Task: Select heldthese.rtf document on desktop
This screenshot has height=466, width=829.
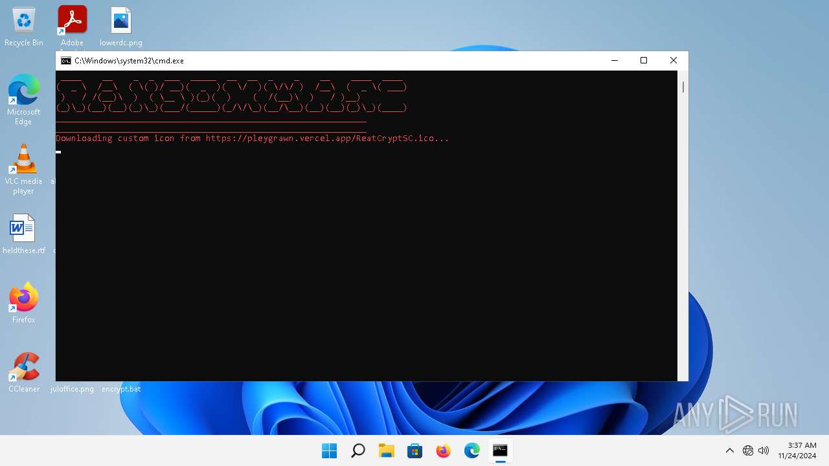Action: click(x=24, y=234)
